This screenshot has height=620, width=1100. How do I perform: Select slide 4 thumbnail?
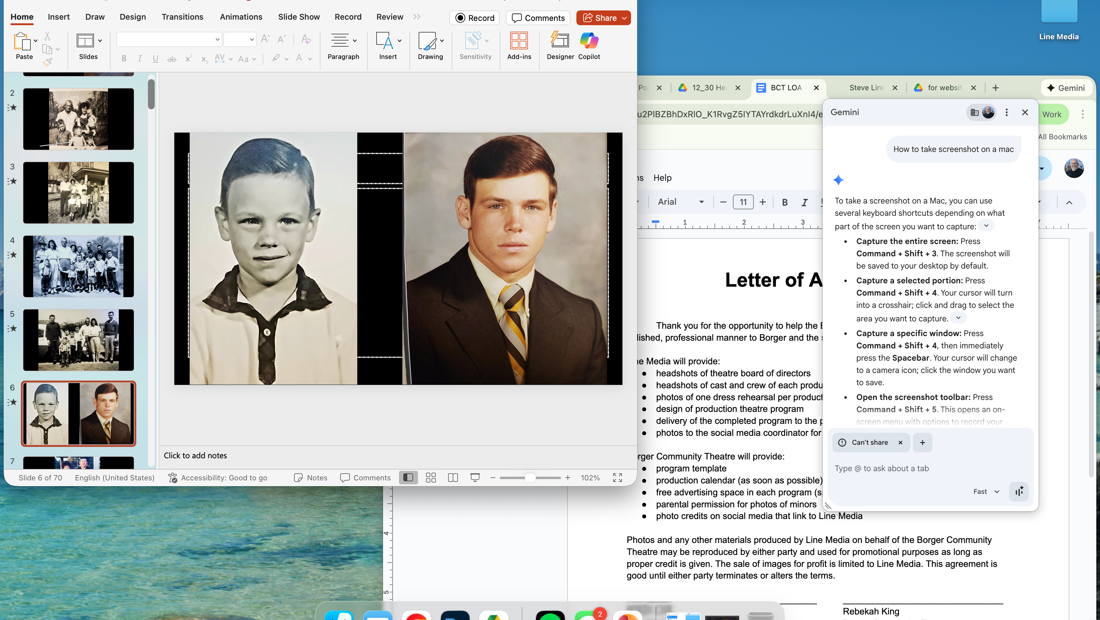[x=79, y=266]
